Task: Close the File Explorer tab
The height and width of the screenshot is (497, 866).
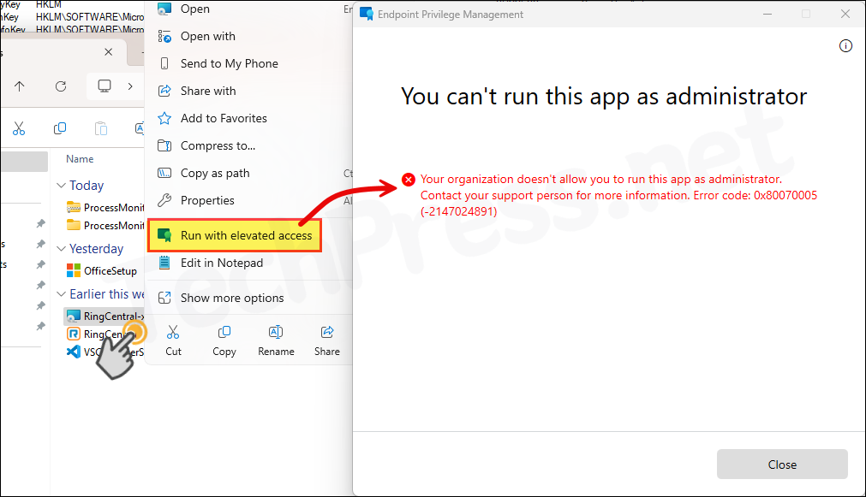Action: pos(108,52)
